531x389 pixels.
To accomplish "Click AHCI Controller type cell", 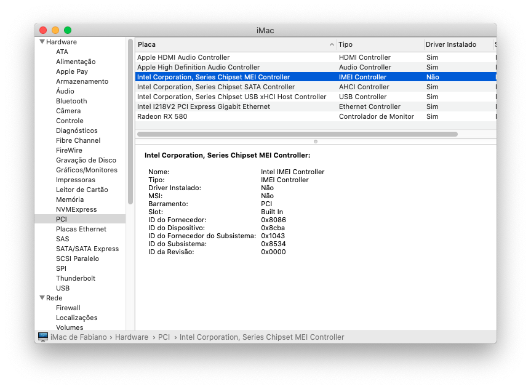I will click(364, 87).
